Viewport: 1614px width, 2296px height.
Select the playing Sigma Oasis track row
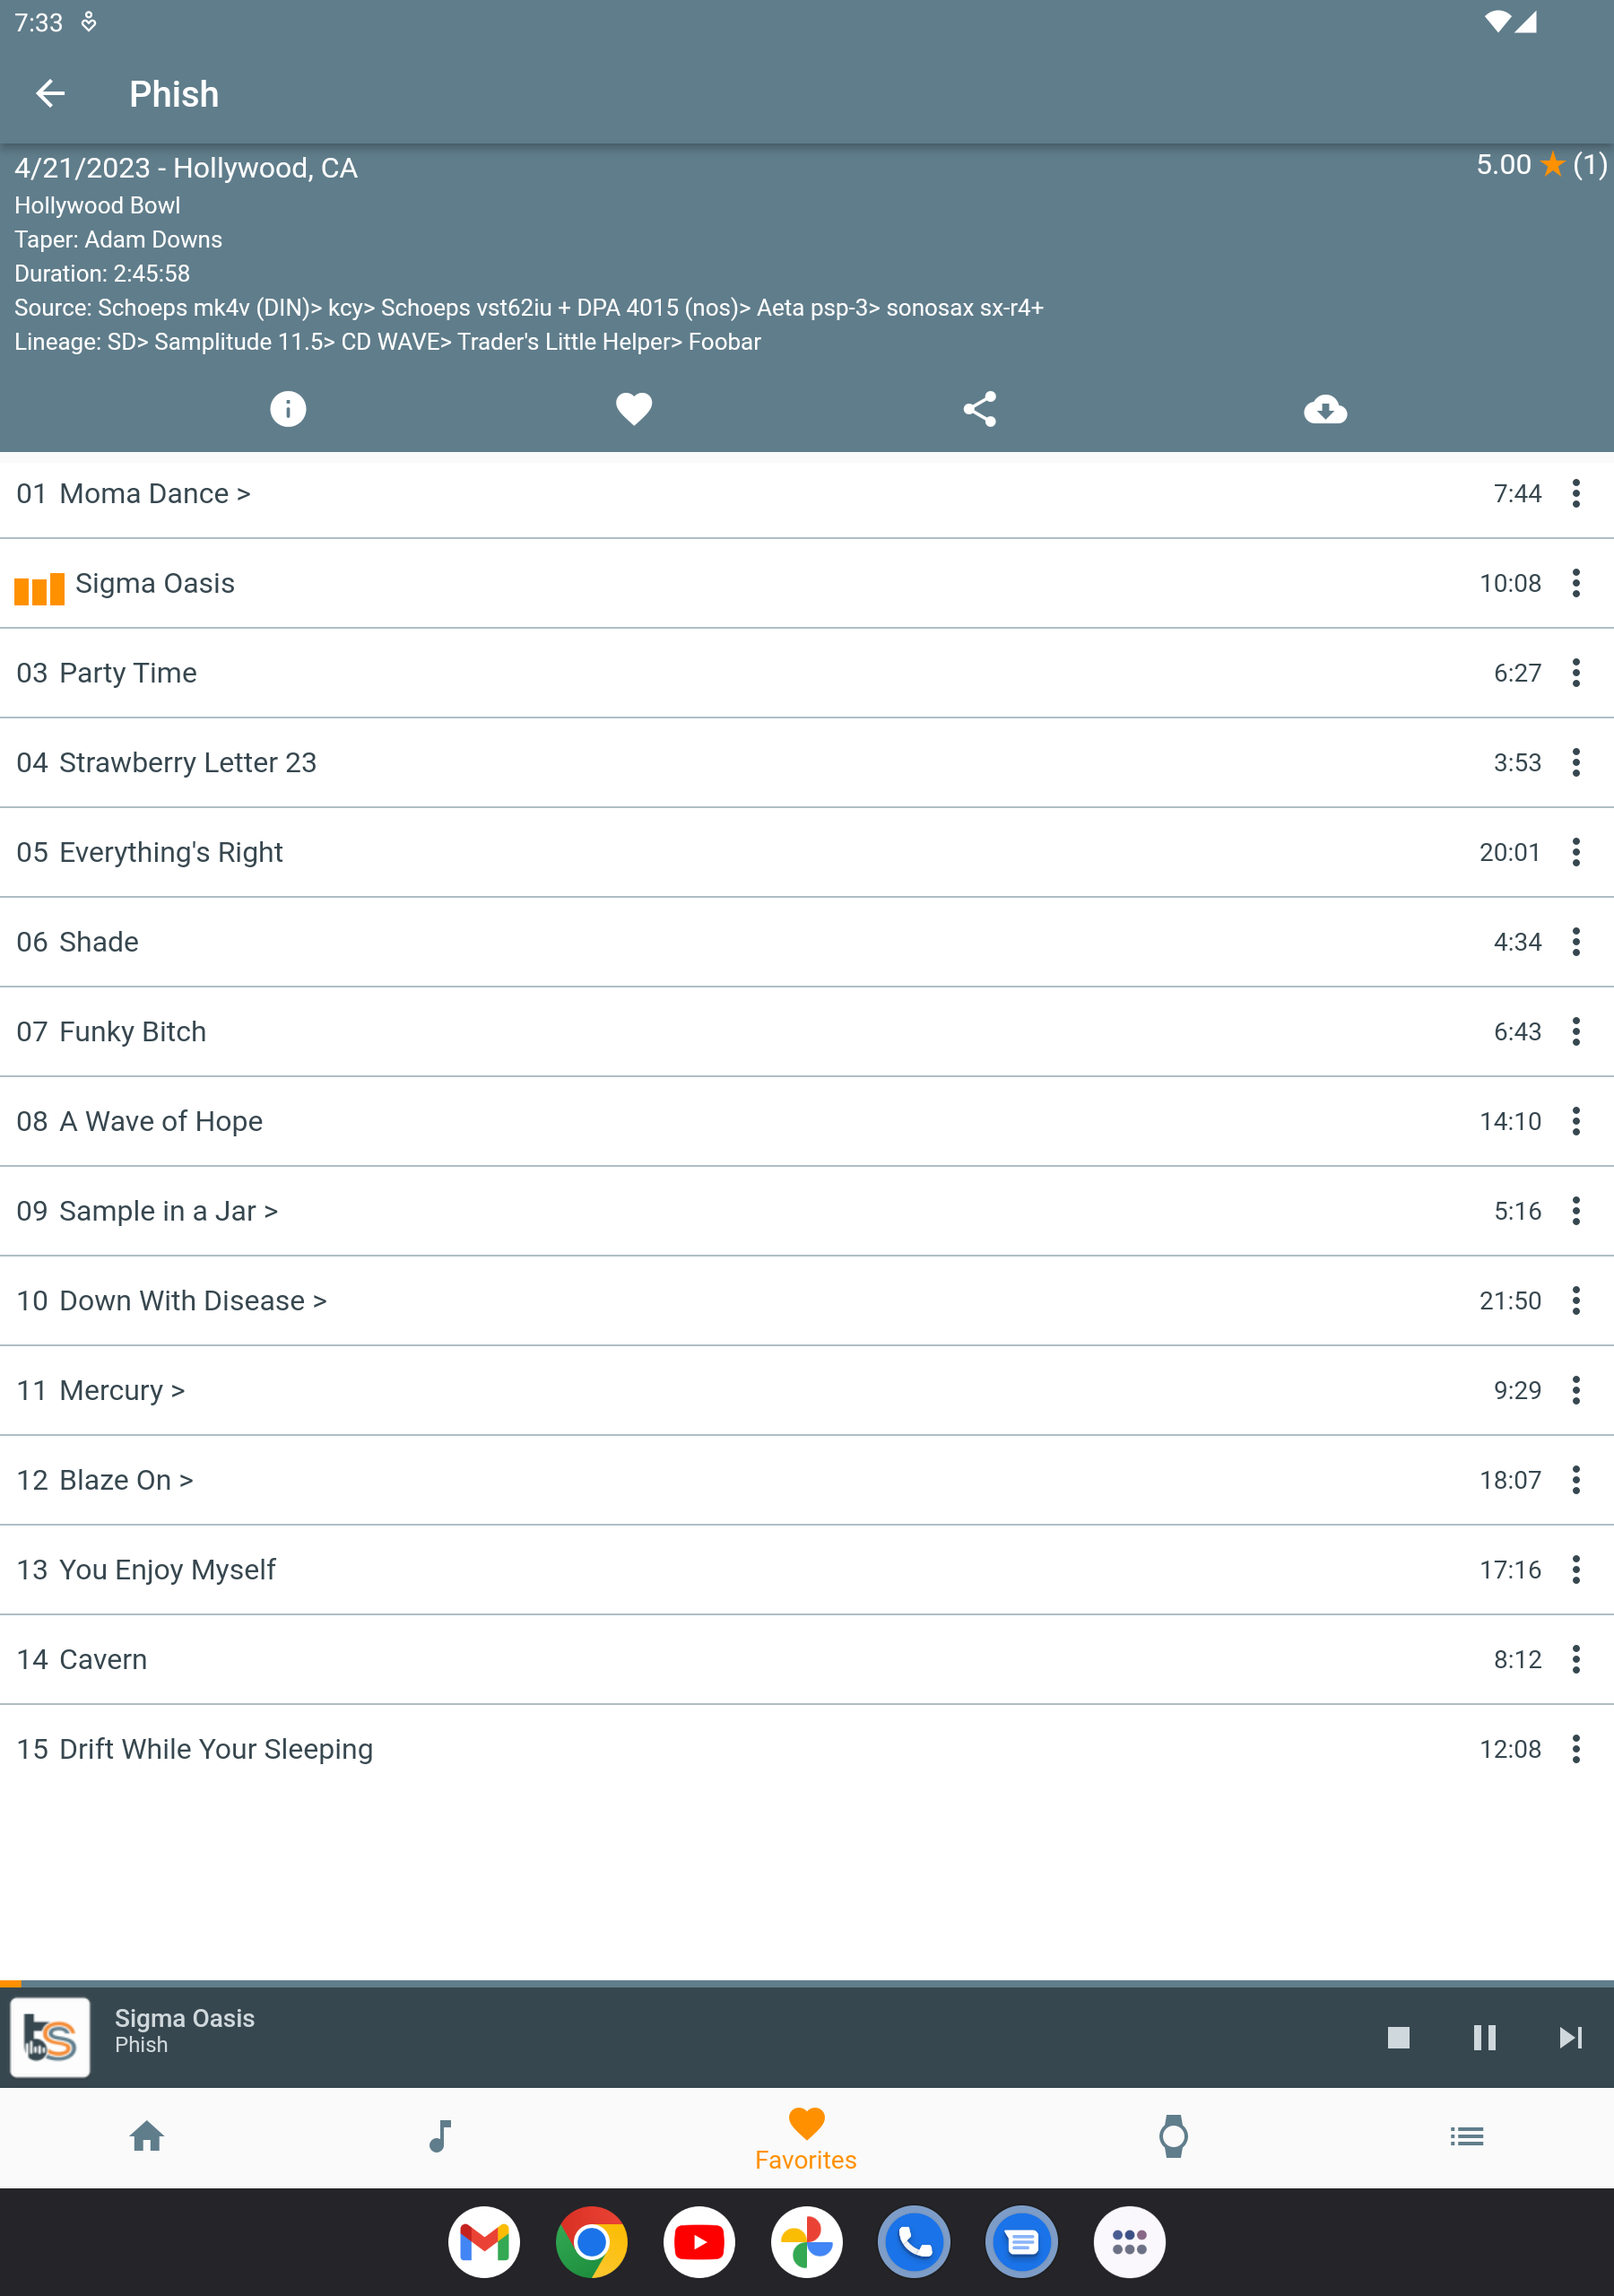[x=807, y=584]
